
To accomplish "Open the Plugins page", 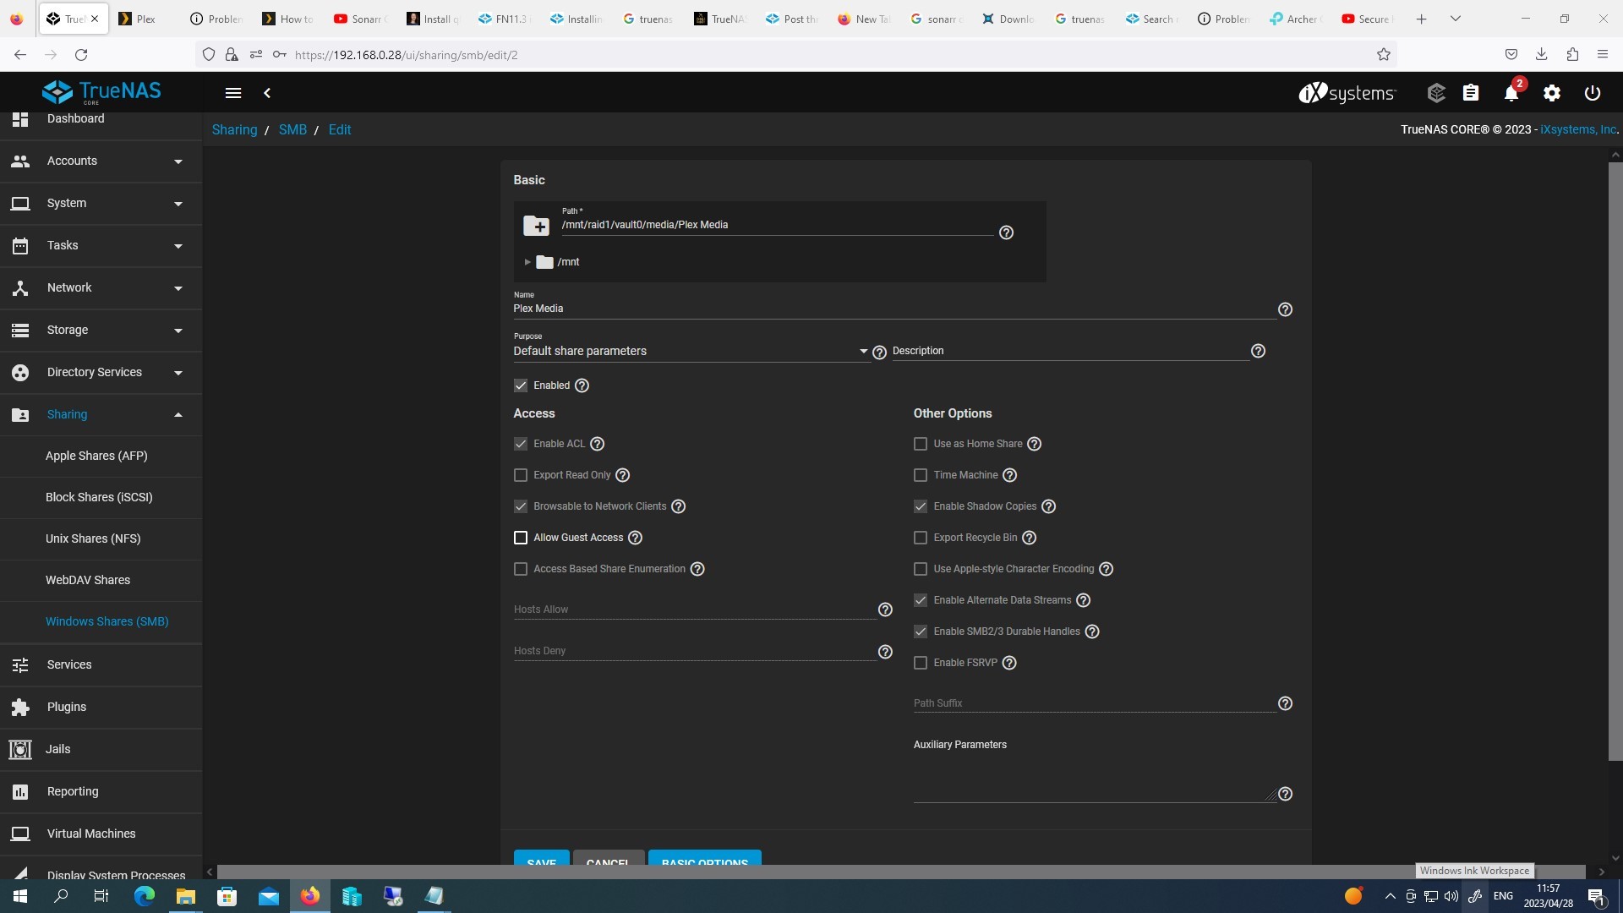I will tap(101, 707).
